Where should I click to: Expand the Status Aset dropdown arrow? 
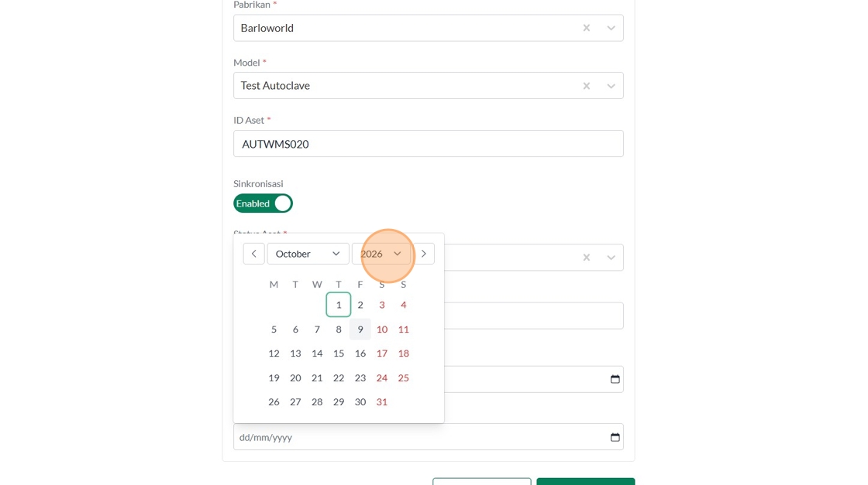(x=611, y=258)
